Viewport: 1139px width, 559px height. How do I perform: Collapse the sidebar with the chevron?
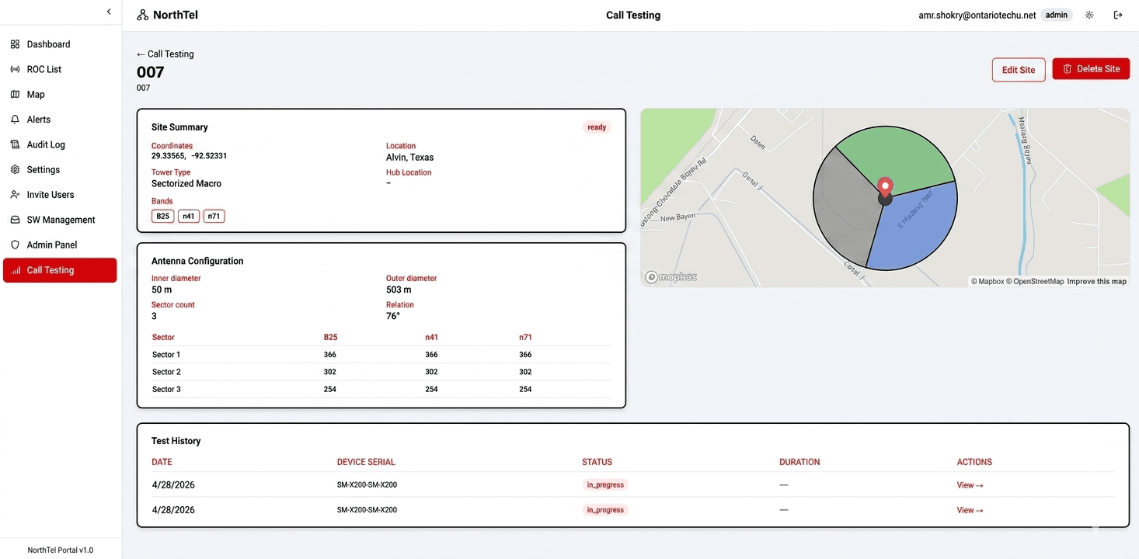tap(109, 12)
